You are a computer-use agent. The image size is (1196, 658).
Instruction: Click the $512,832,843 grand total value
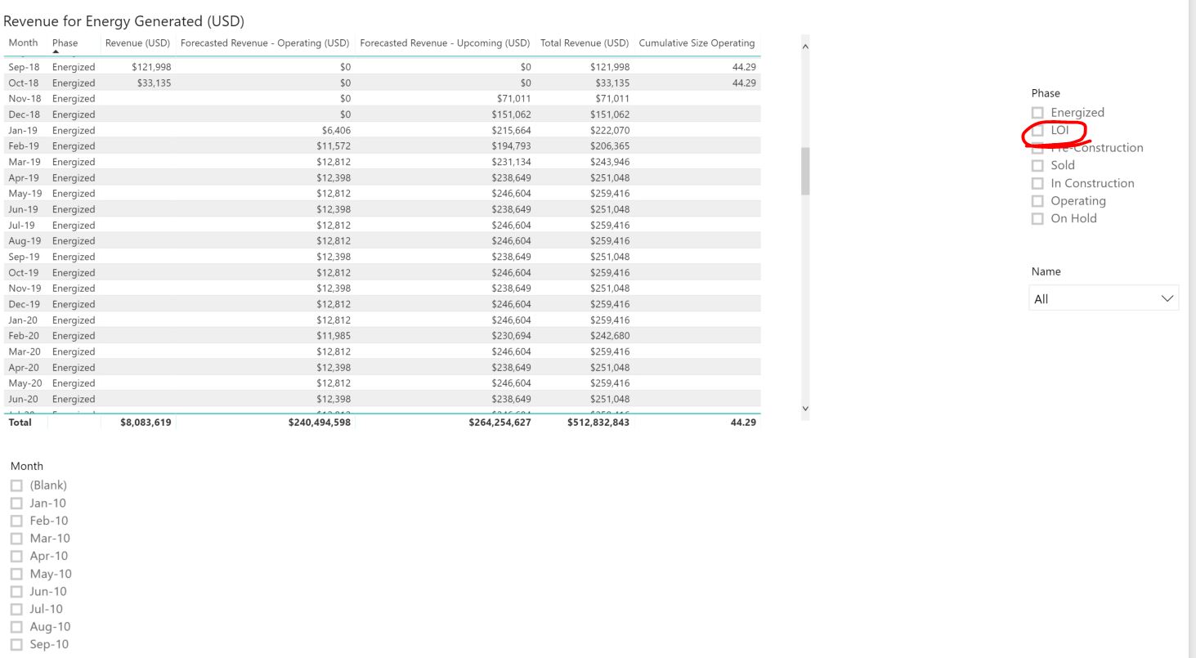click(x=598, y=423)
